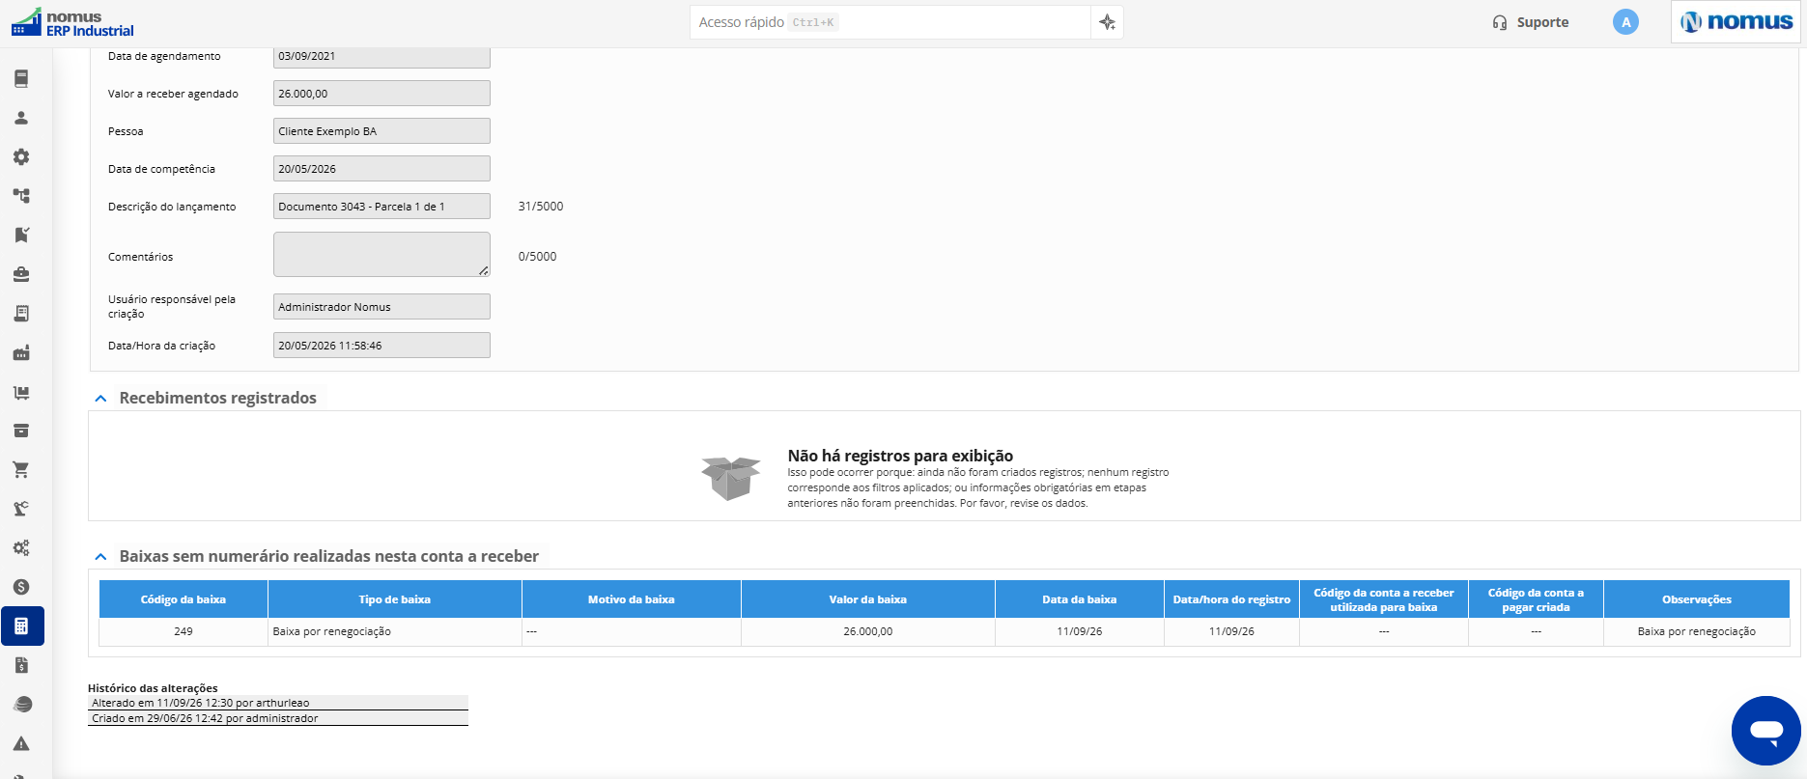This screenshot has width=1807, height=779.
Task: Click the gear settings sidebar icon
Action: pos(21,156)
